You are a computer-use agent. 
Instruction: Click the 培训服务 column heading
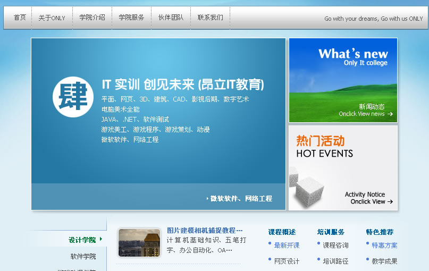(x=331, y=232)
